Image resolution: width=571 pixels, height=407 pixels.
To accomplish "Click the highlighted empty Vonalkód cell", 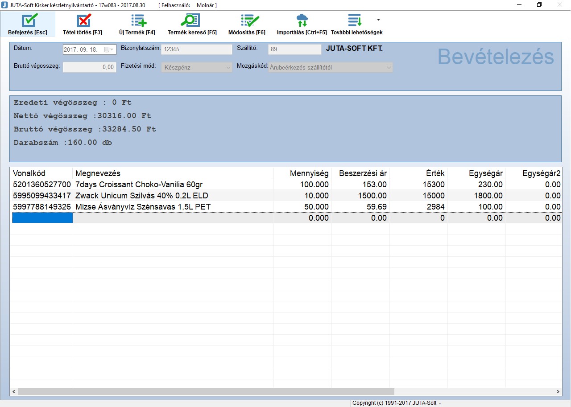I will coord(42,218).
